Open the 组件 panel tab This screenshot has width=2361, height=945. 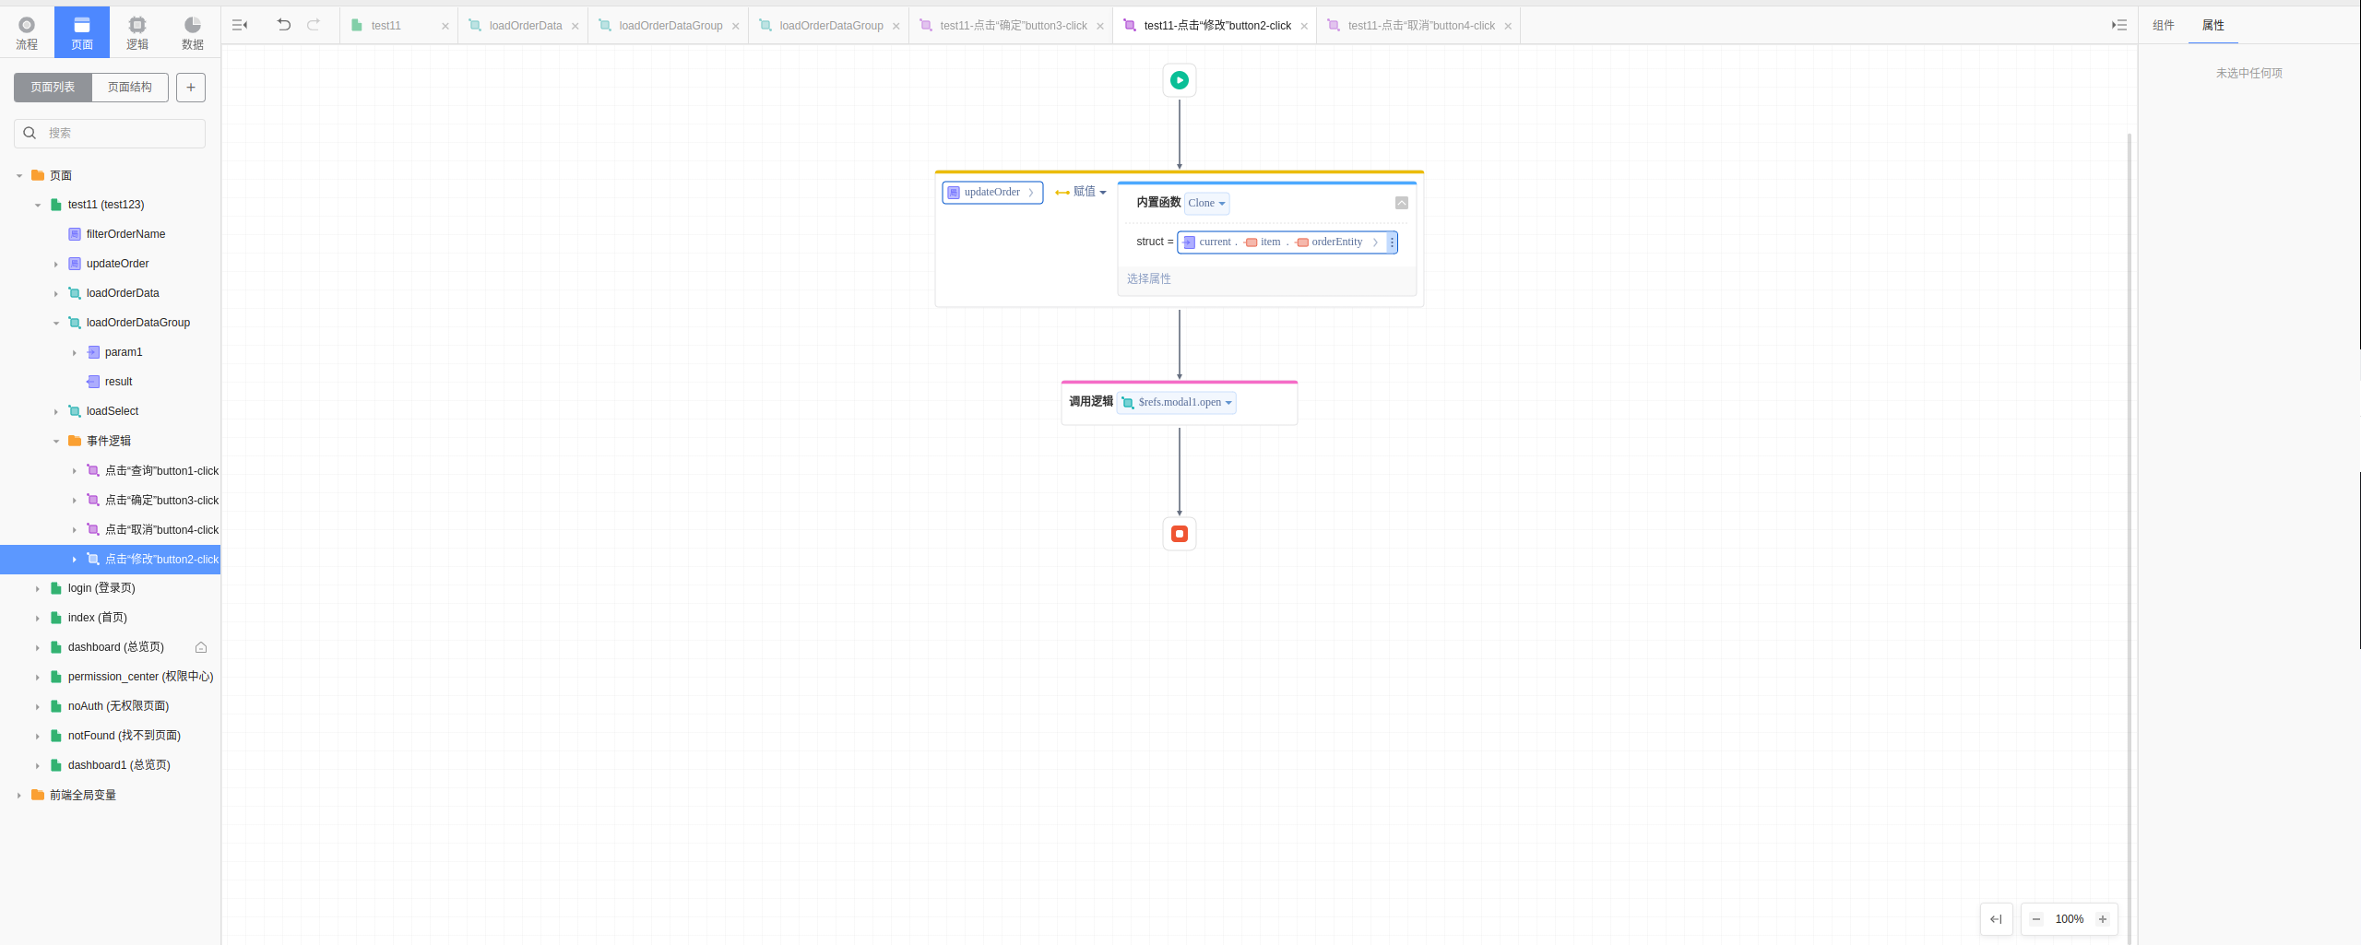tap(2163, 25)
